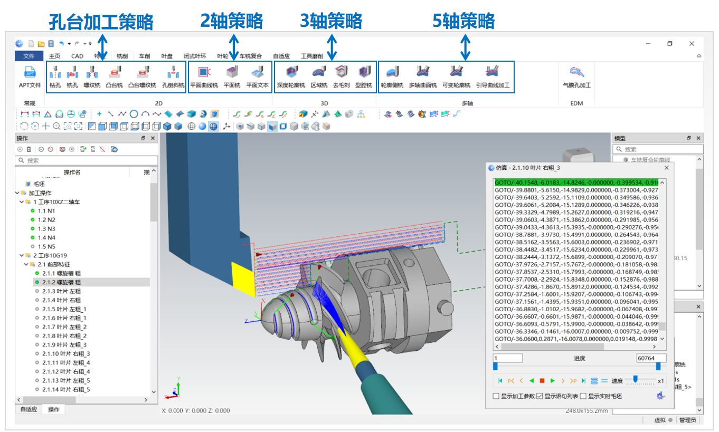Open the 自适应 tab at panel bottom

click(29, 409)
